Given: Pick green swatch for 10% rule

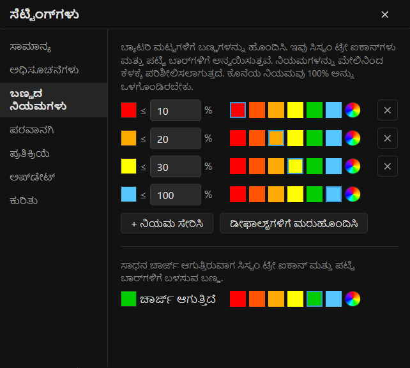Looking at the screenshot, I should point(315,110).
